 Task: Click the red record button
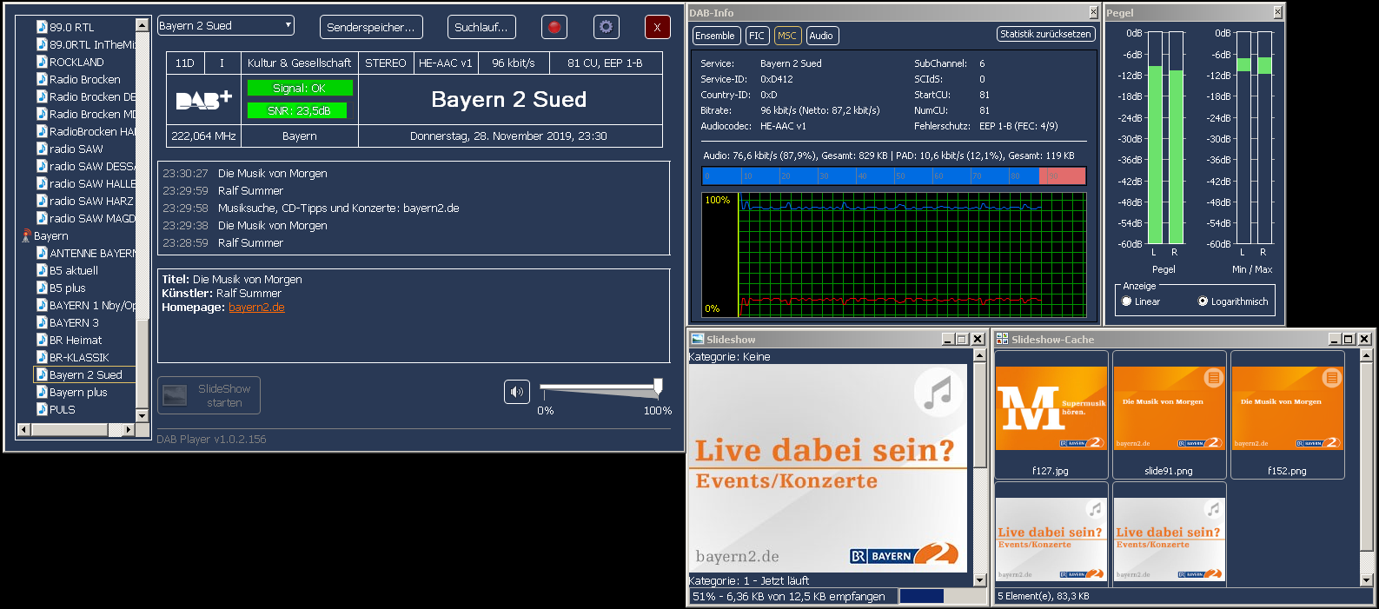(554, 27)
